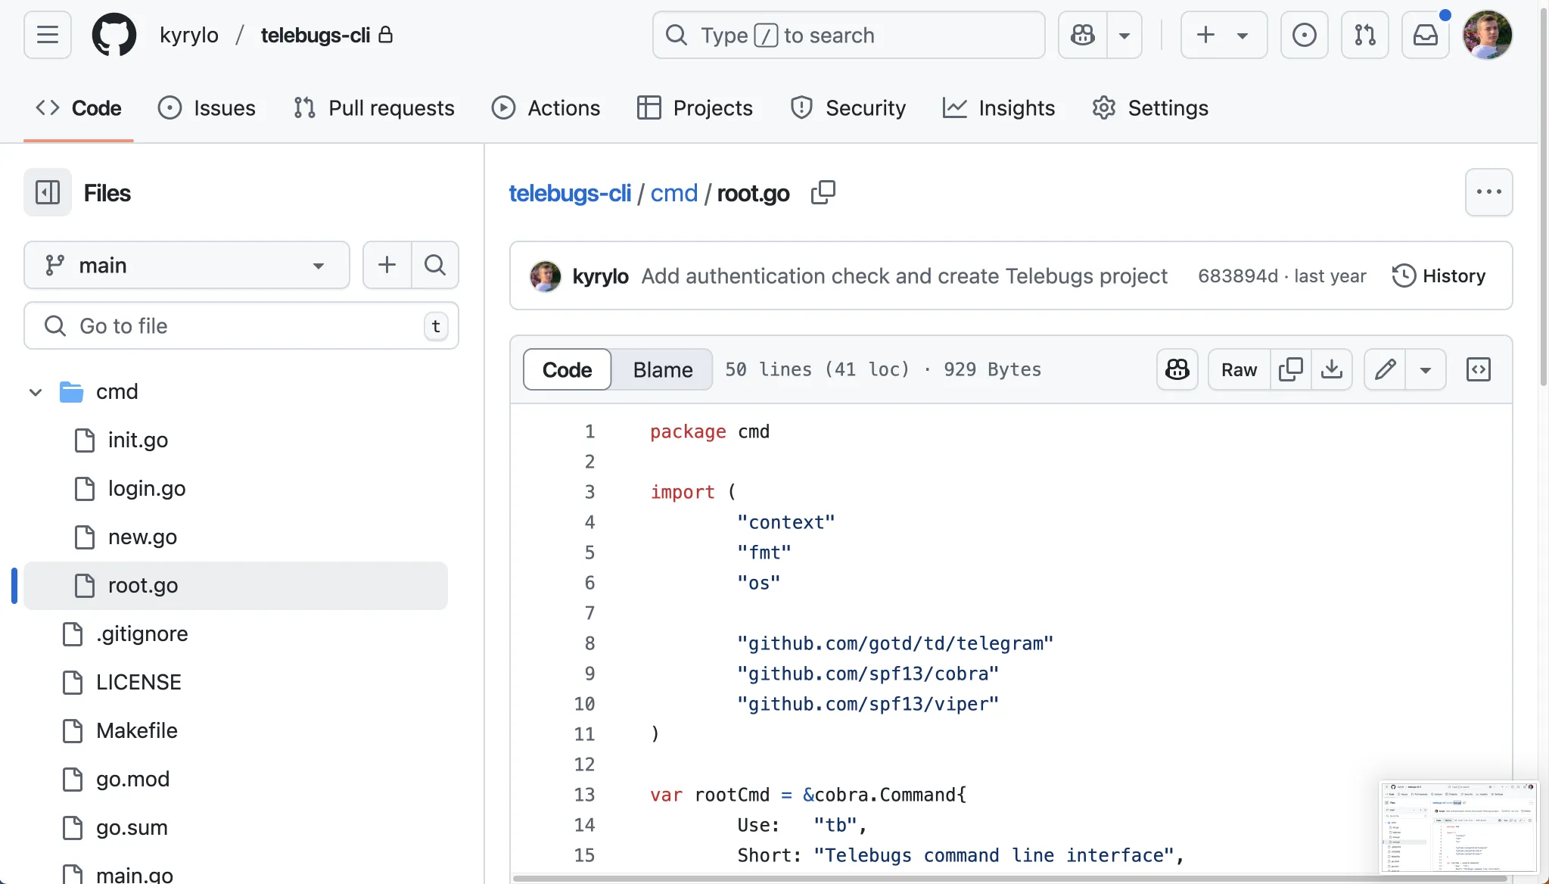Image resolution: width=1549 pixels, height=884 pixels.
Task: Go to the GitHub homepage logo
Action: coord(114,35)
